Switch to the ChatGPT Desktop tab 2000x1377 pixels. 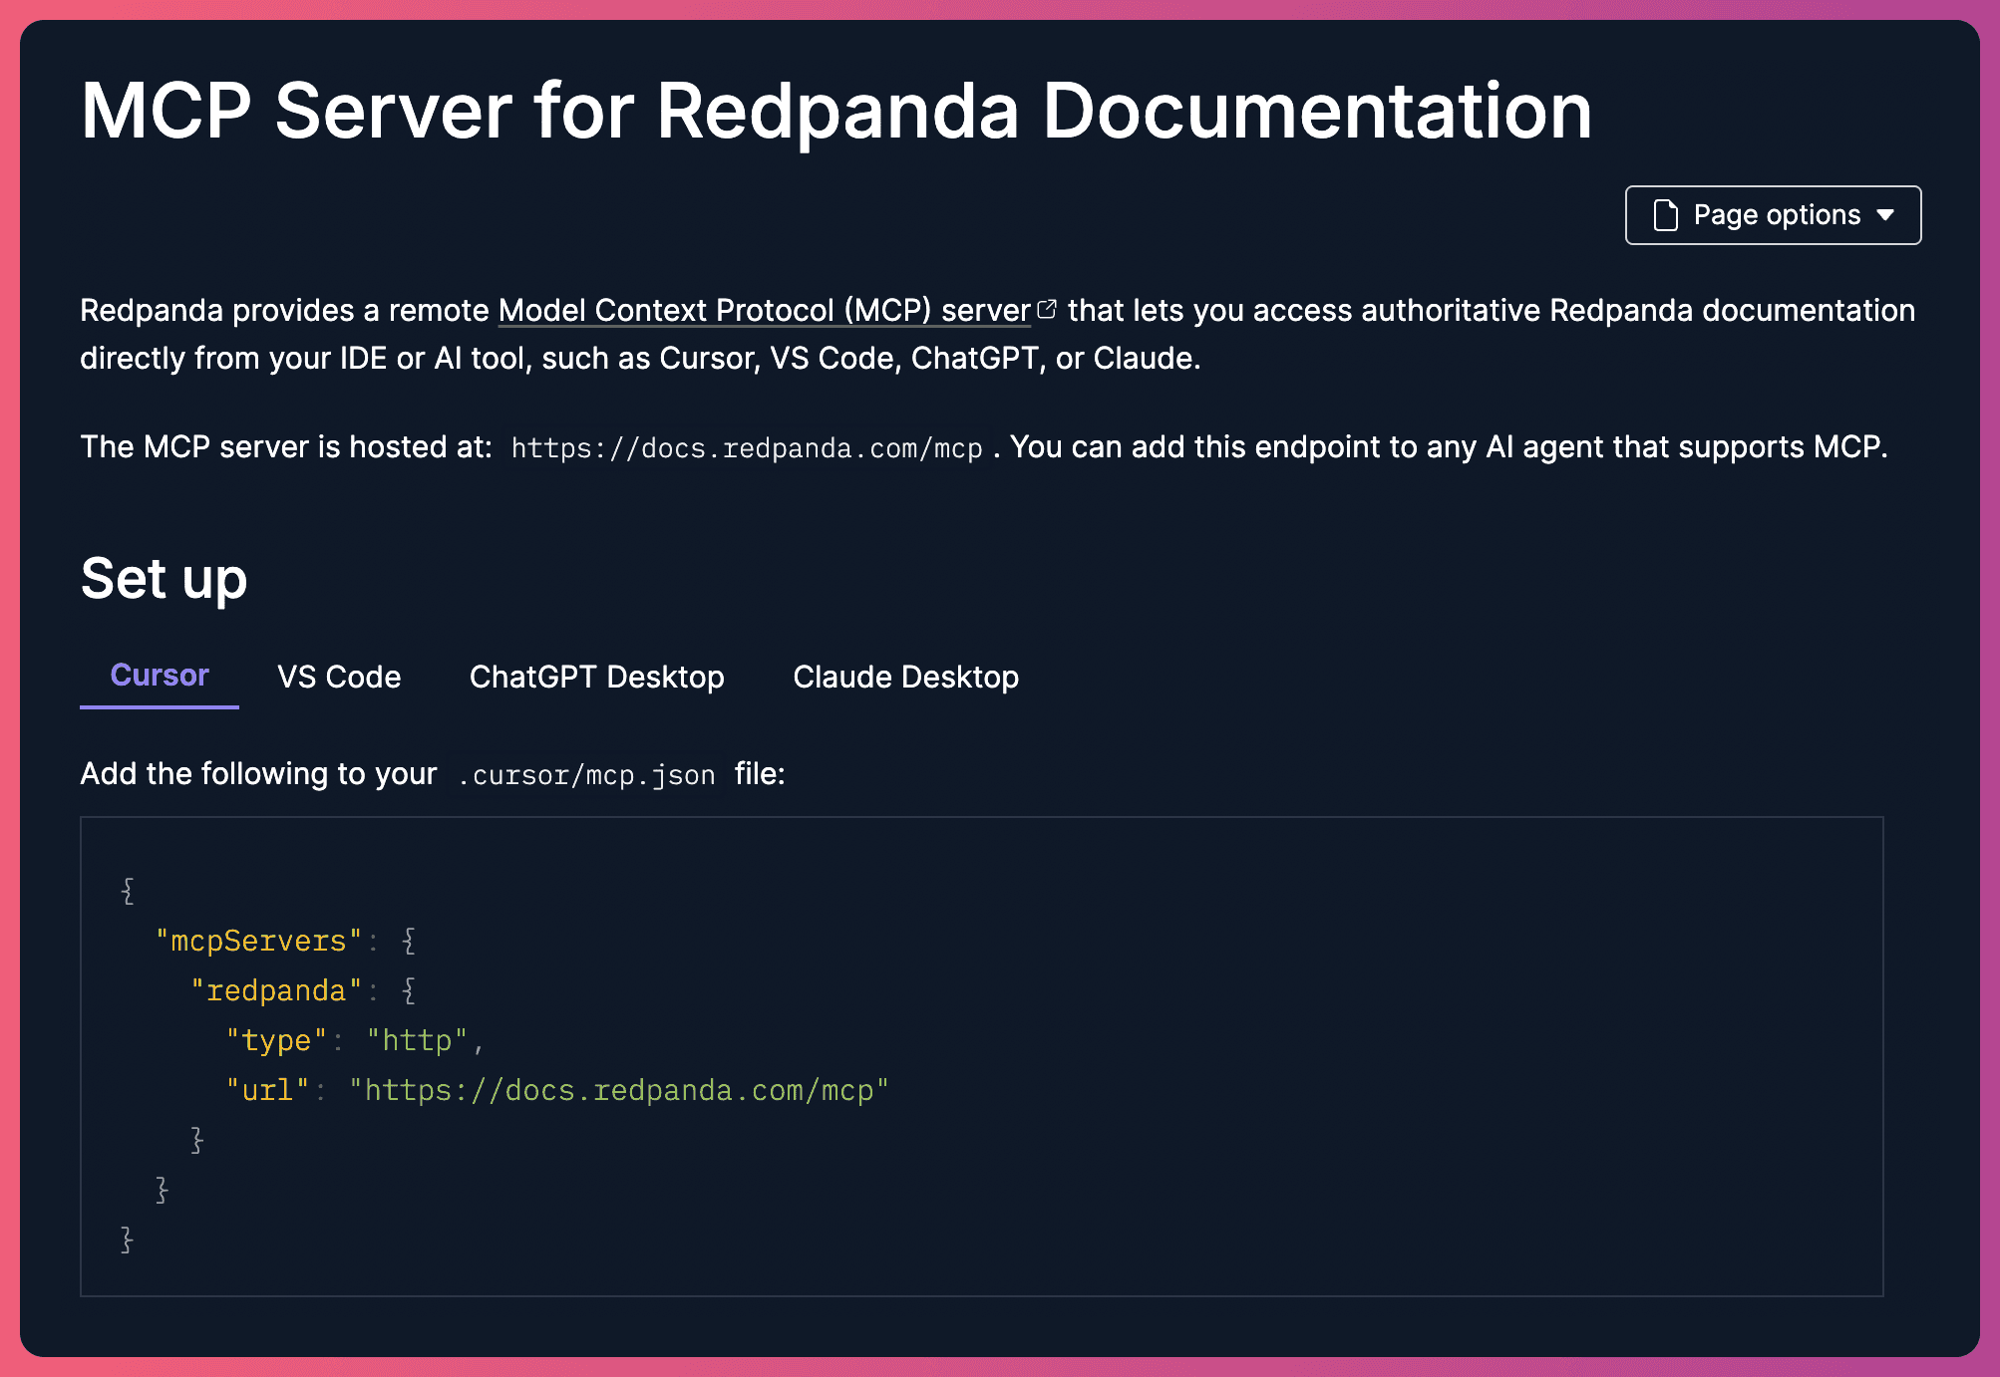click(596, 678)
